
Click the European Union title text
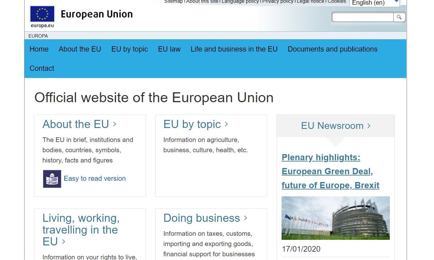97,14
